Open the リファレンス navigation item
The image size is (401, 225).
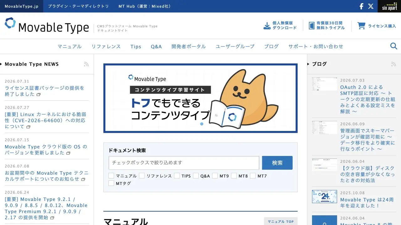click(106, 47)
